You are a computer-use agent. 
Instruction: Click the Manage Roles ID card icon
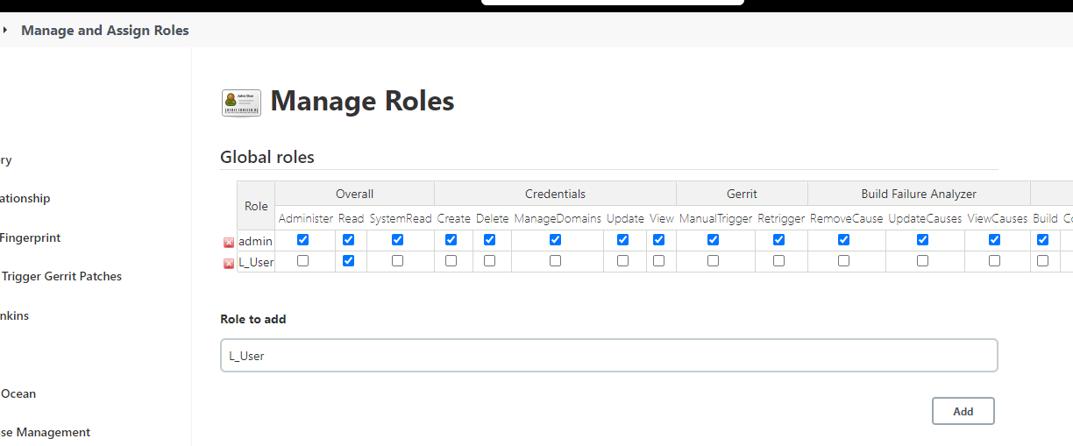(x=241, y=103)
